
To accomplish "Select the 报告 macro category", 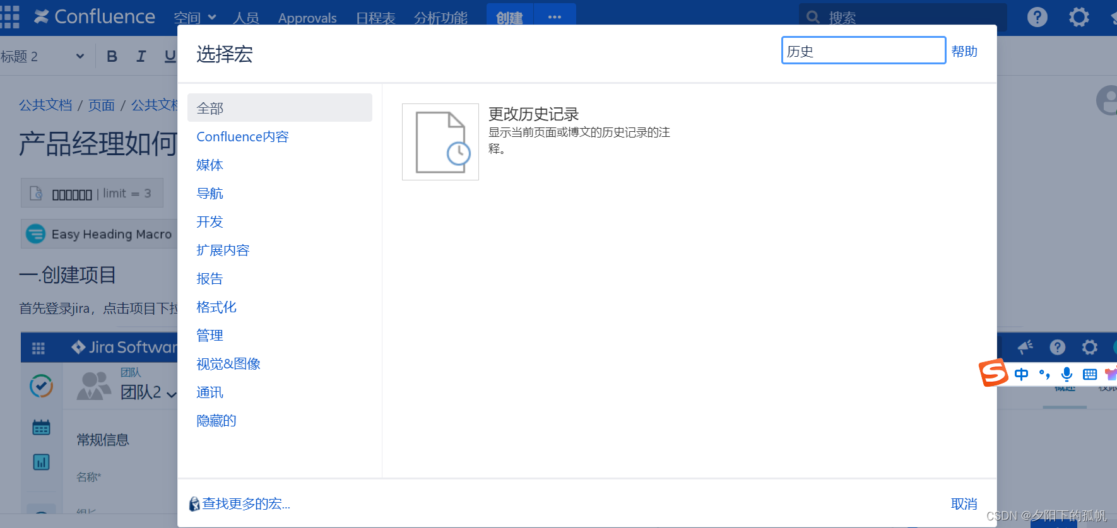I will 210,279.
